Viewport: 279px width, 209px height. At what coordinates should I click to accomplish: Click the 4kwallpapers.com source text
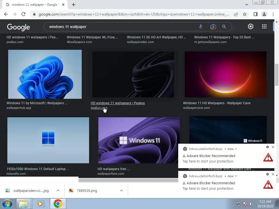(x=79, y=42)
